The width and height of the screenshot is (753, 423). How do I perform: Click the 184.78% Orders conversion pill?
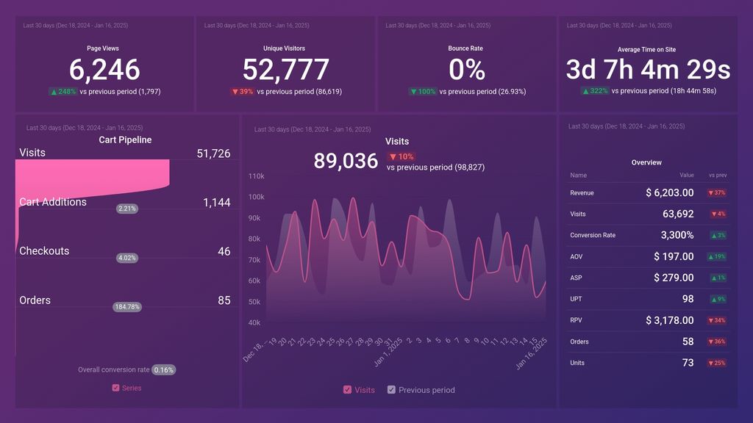pyautogui.click(x=127, y=307)
